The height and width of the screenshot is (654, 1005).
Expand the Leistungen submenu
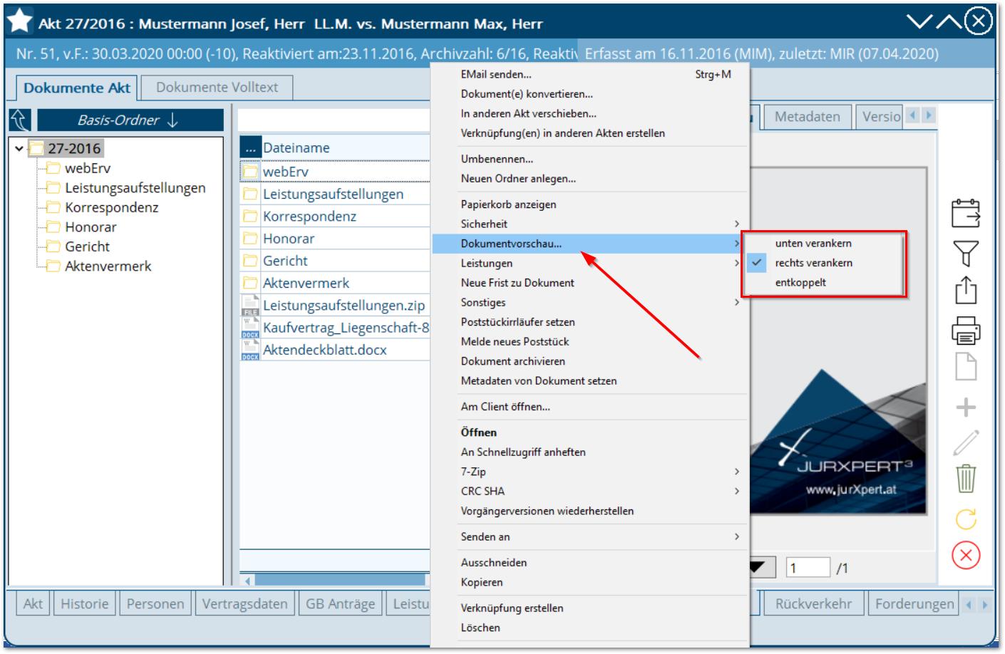(589, 264)
